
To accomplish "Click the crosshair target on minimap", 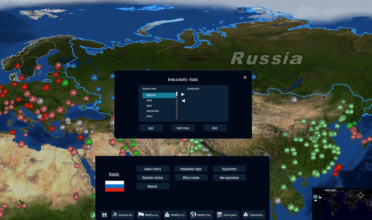I will [x=361, y=195].
